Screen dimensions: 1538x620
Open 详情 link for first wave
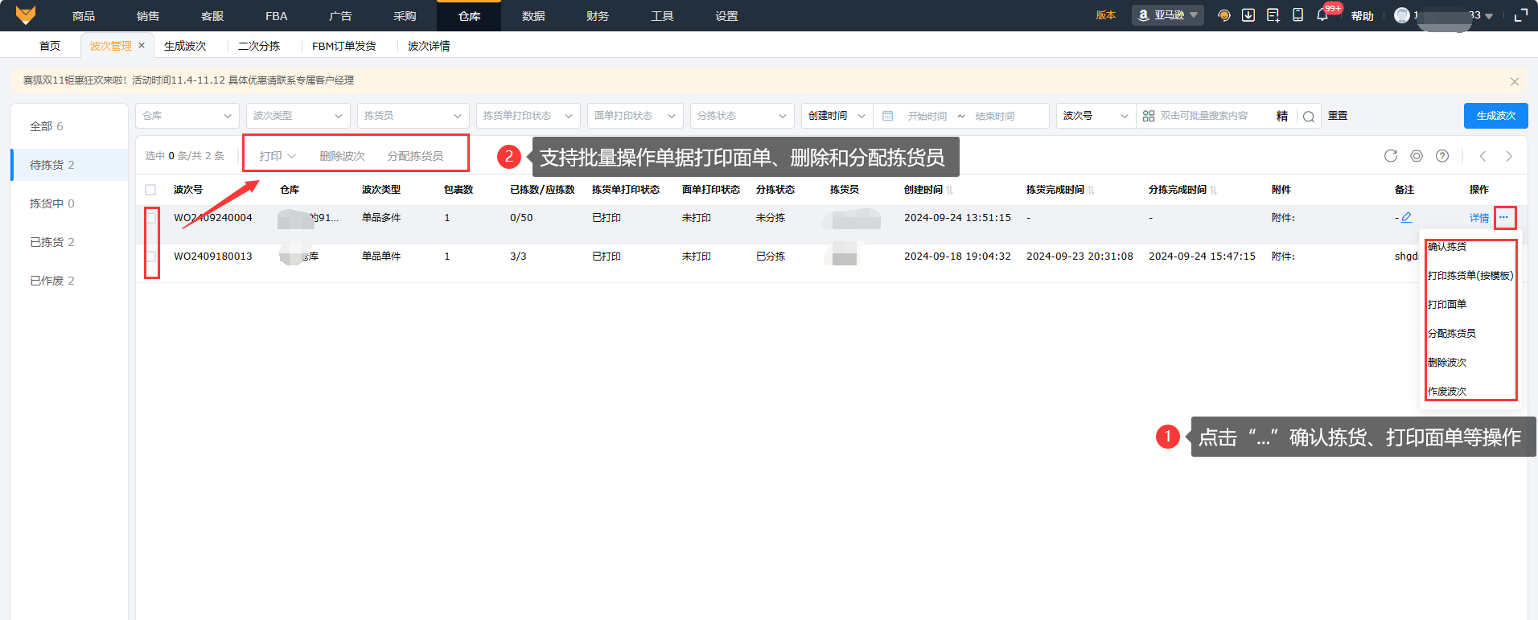coord(1478,218)
